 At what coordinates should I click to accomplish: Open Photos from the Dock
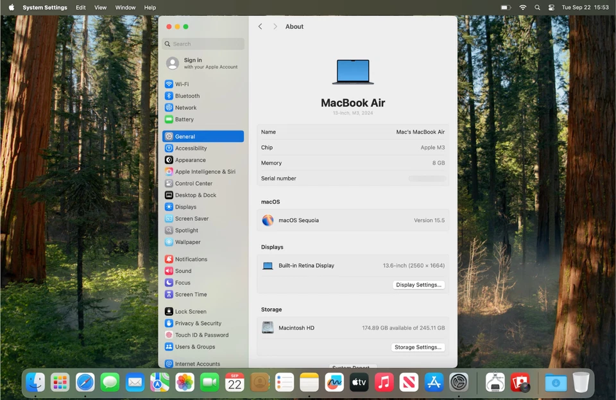[185, 382]
